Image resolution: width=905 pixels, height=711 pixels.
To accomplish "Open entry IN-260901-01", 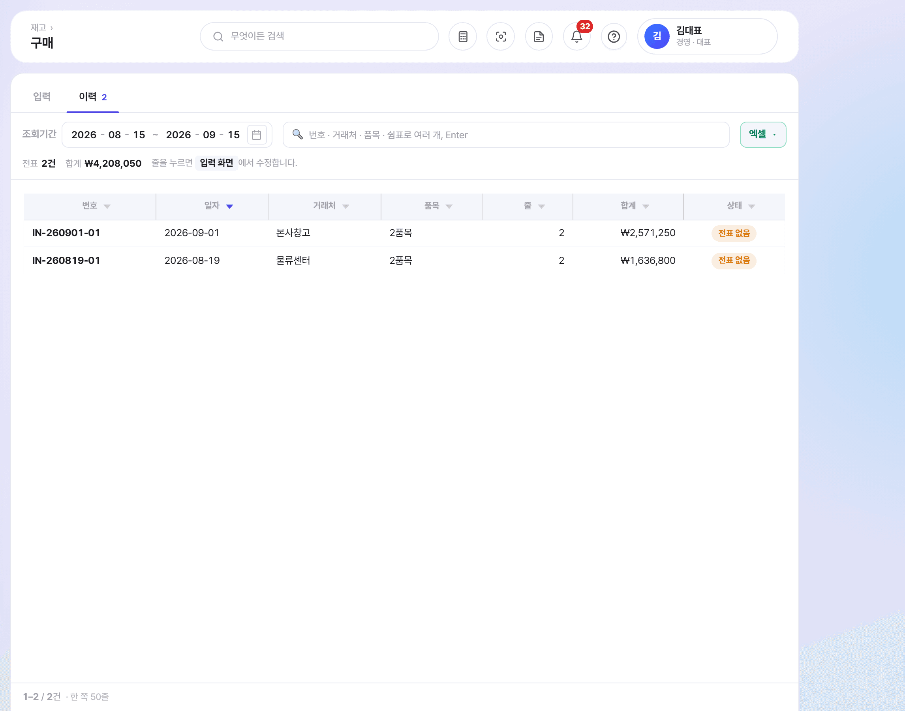I will point(66,233).
